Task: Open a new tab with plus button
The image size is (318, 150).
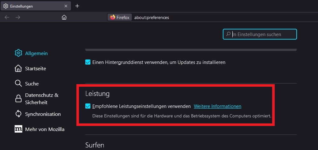Action: click(x=77, y=6)
